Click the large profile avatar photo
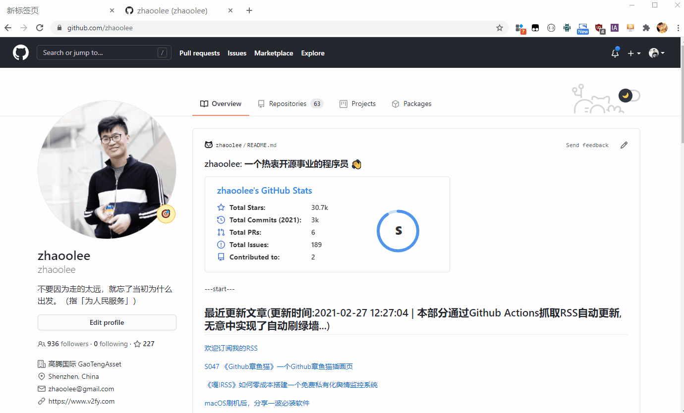The width and height of the screenshot is (684, 413). tap(107, 170)
